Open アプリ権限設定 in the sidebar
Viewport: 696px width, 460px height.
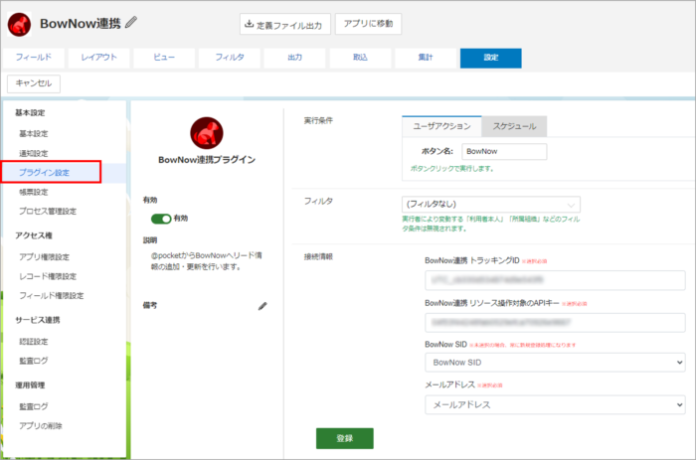pyautogui.click(x=44, y=257)
